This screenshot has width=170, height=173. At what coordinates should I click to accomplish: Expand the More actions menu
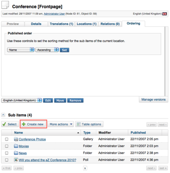pos(61,124)
